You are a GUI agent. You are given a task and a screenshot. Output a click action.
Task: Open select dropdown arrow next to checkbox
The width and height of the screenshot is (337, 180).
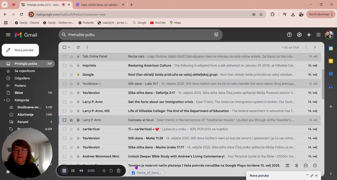pyautogui.click(x=69, y=47)
